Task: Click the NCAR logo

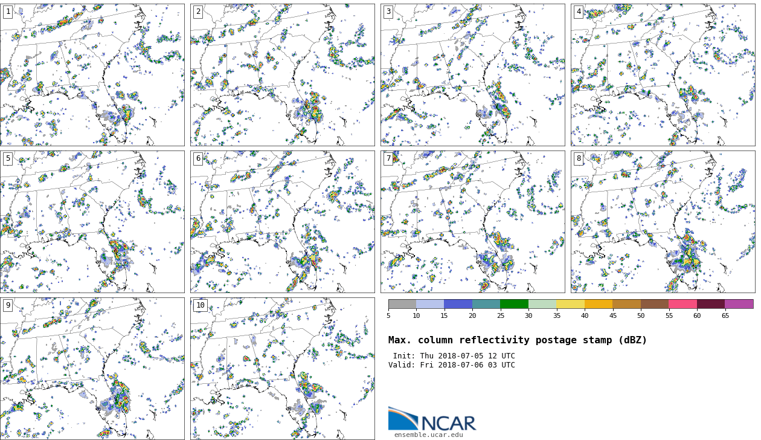Action: coord(432,419)
